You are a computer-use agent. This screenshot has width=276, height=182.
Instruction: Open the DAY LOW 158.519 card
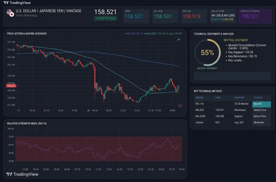click(194, 16)
